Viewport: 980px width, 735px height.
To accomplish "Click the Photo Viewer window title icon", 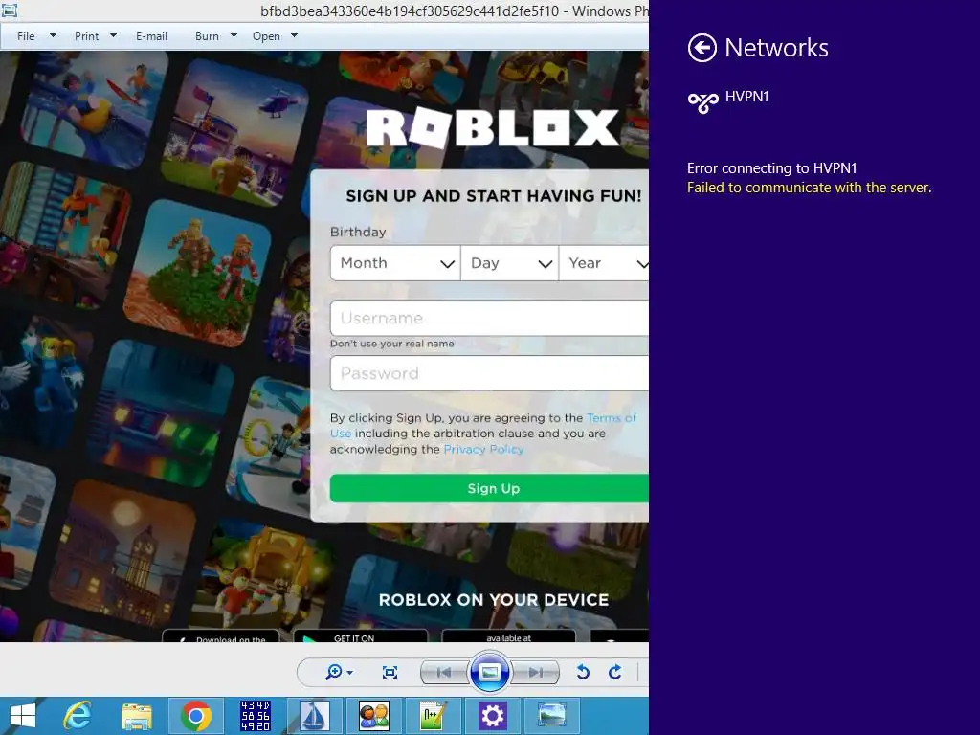I will [x=10, y=10].
